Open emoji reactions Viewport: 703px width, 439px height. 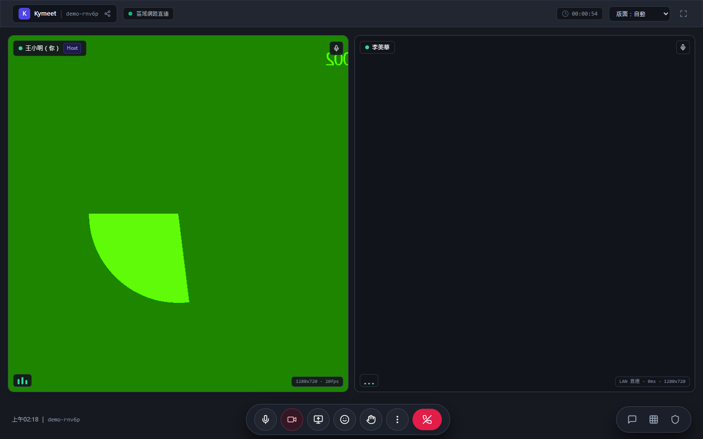pyautogui.click(x=345, y=419)
